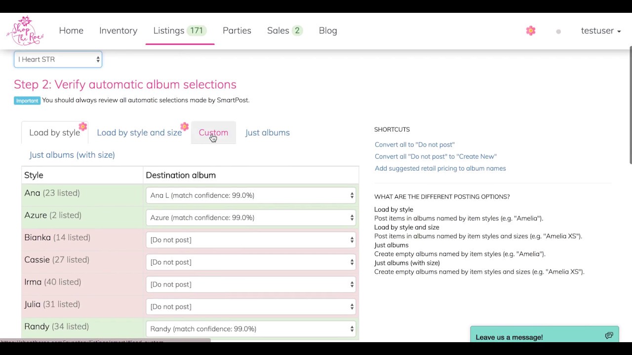Viewport: 632px width, 355px height.
Task: Change Randy's destination album selection
Action: 251,329
